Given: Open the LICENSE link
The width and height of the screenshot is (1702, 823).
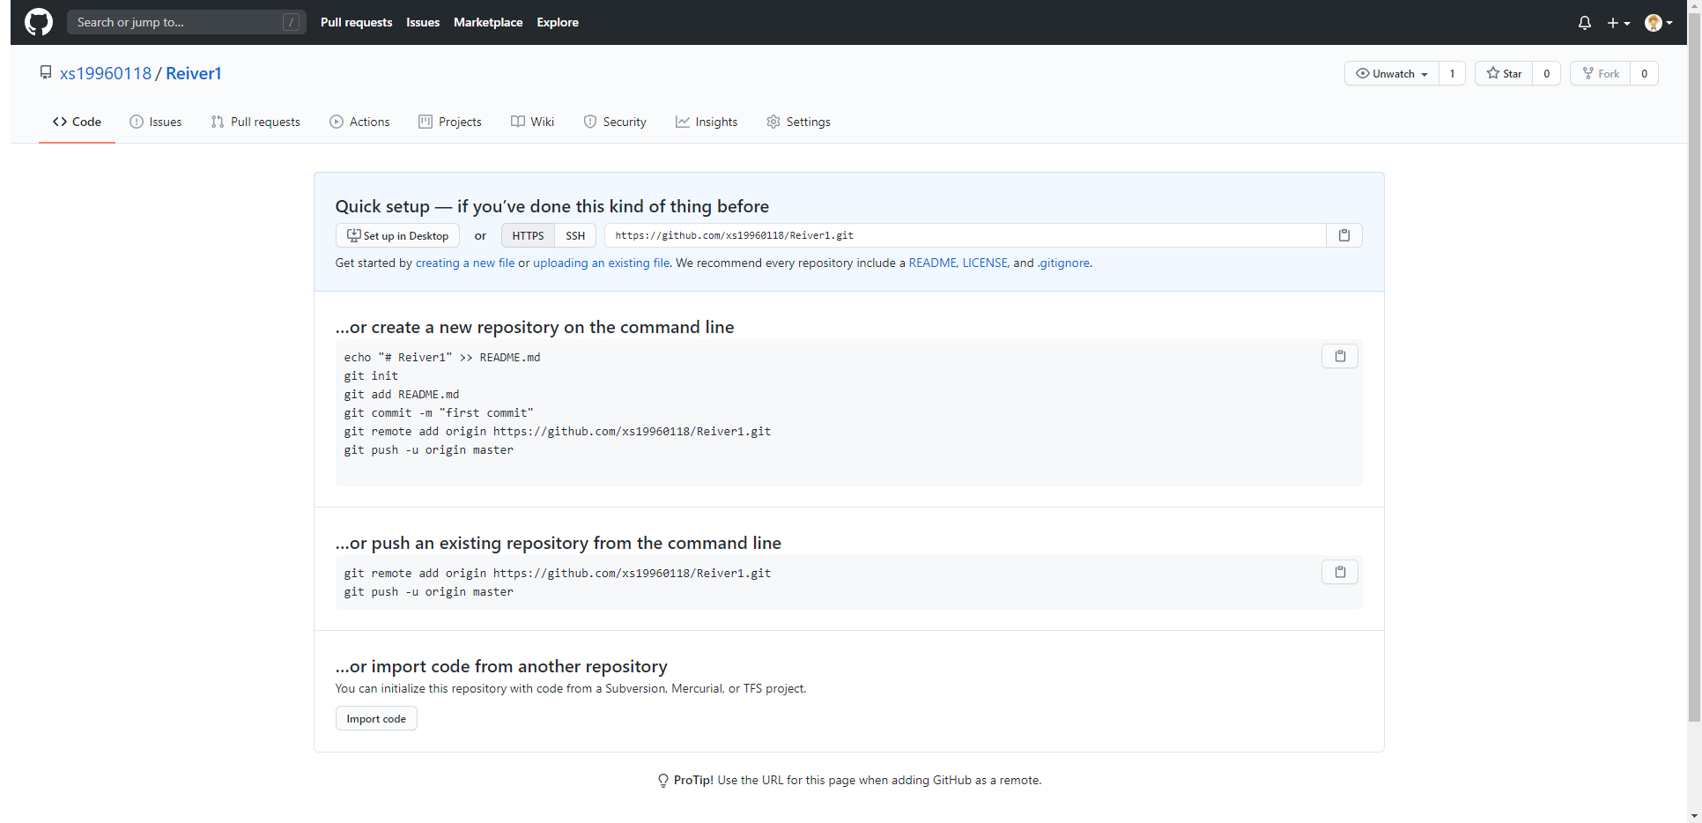Looking at the screenshot, I should 984,263.
